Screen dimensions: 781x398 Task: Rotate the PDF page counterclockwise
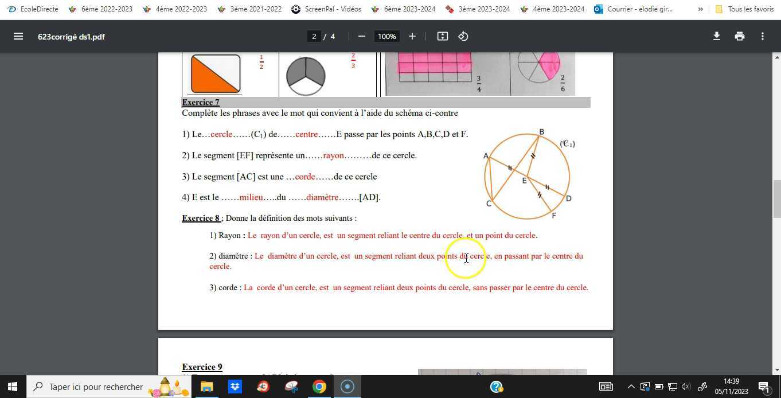463,36
